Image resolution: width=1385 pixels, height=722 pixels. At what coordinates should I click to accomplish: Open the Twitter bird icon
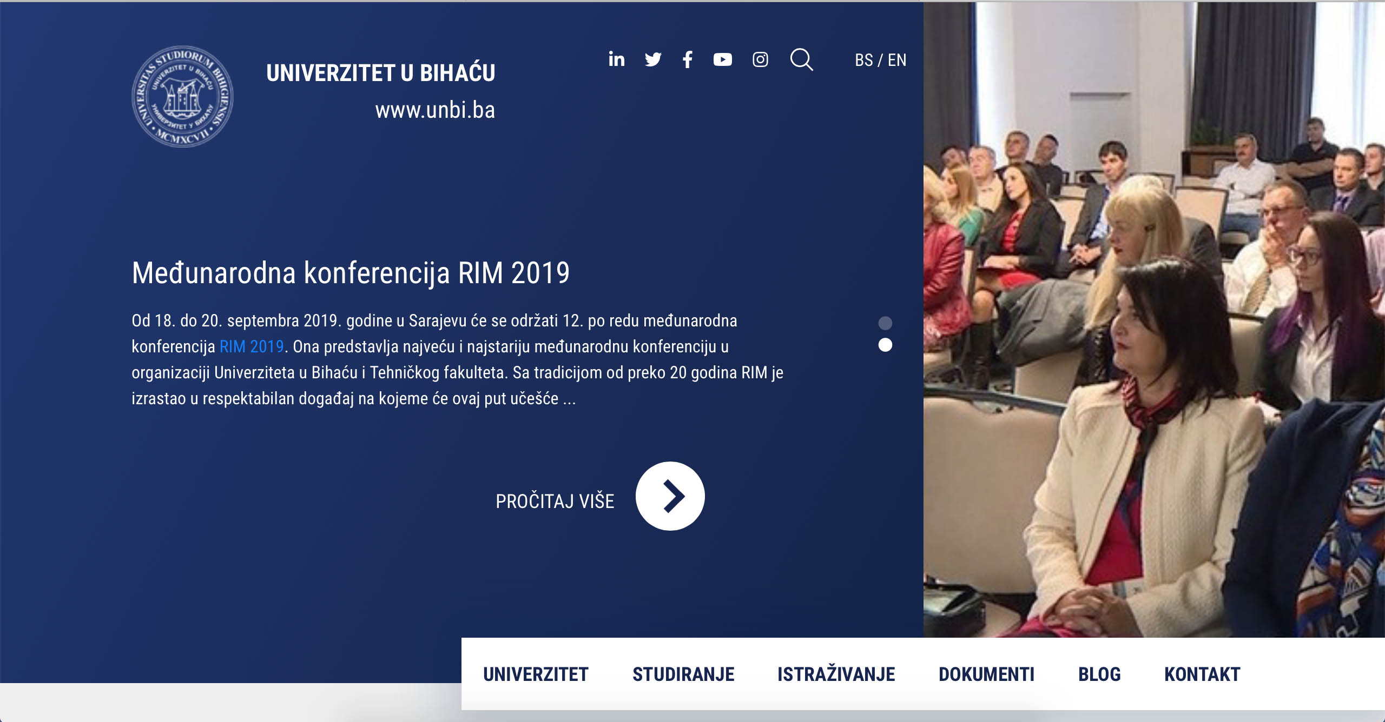[653, 59]
